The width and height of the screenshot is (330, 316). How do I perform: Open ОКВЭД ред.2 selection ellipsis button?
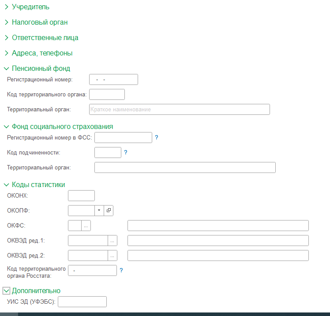112,256
